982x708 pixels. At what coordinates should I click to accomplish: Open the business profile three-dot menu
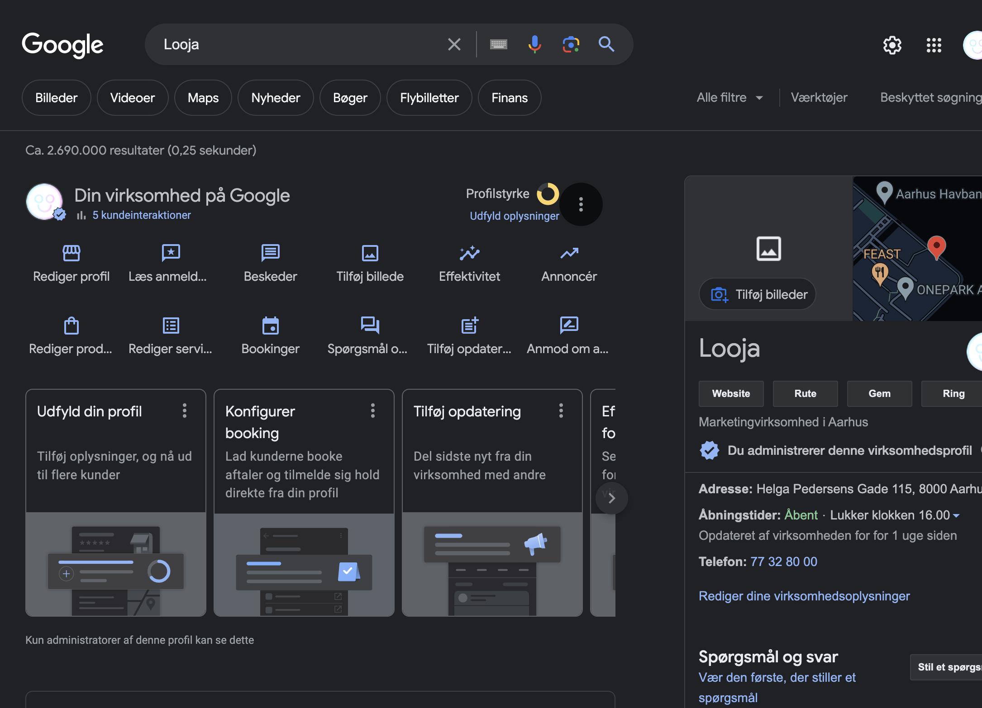(x=581, y=204)
